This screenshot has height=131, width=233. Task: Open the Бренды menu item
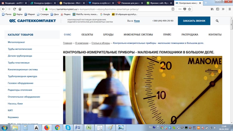(x=108, y=34)
